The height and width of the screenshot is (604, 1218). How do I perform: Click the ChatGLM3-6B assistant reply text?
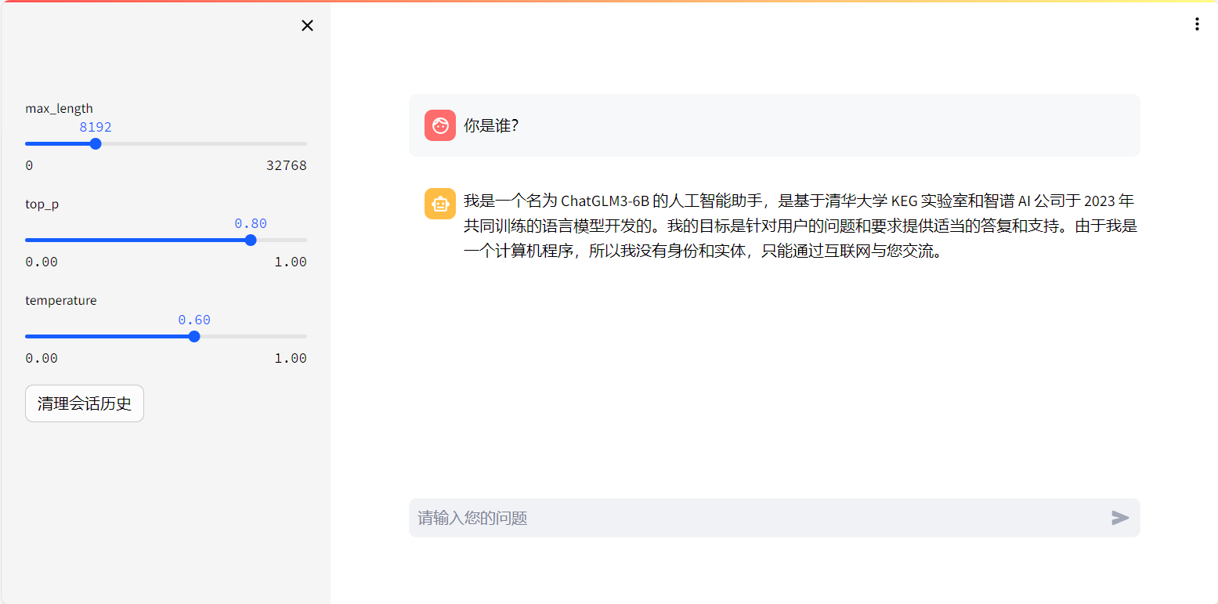[x=799, y=226]
